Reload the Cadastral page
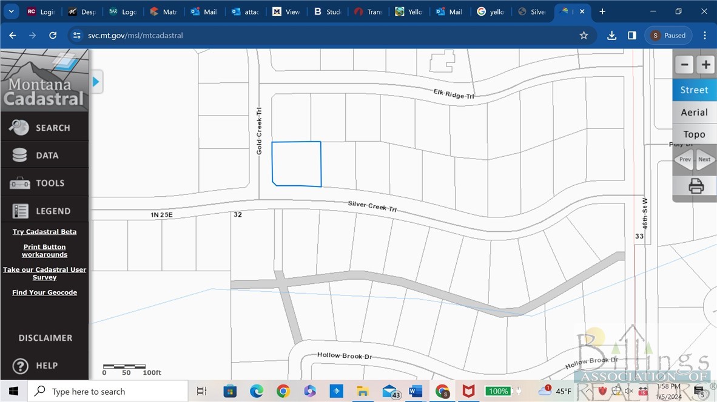Viewport: 717px width, 402px height. (53, 36)
